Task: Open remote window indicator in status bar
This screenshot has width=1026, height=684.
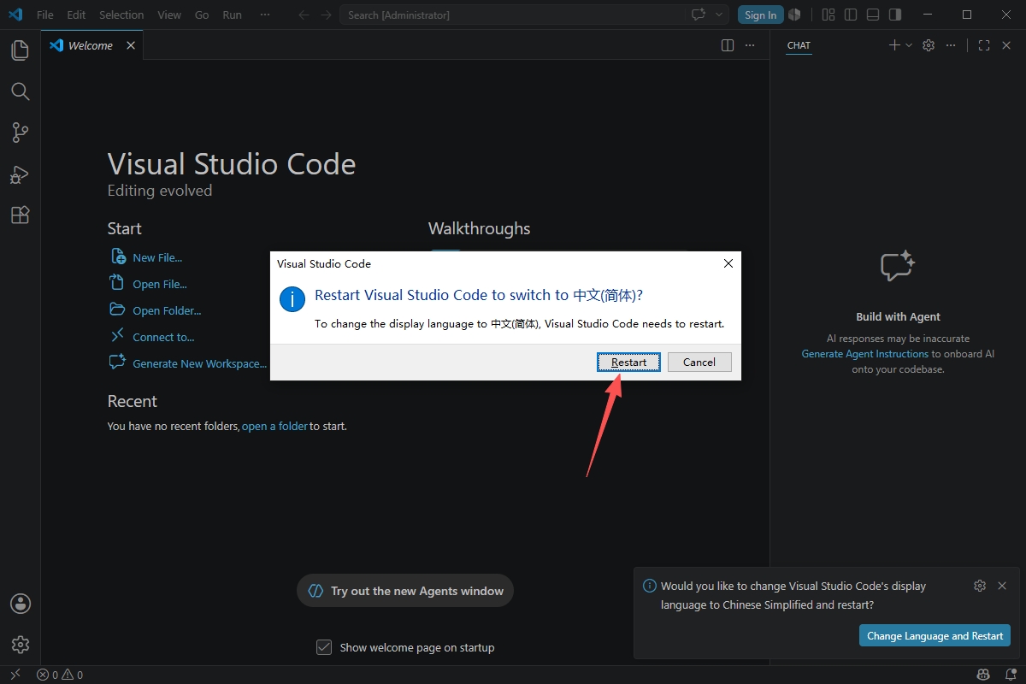Action: coord(14,675)
